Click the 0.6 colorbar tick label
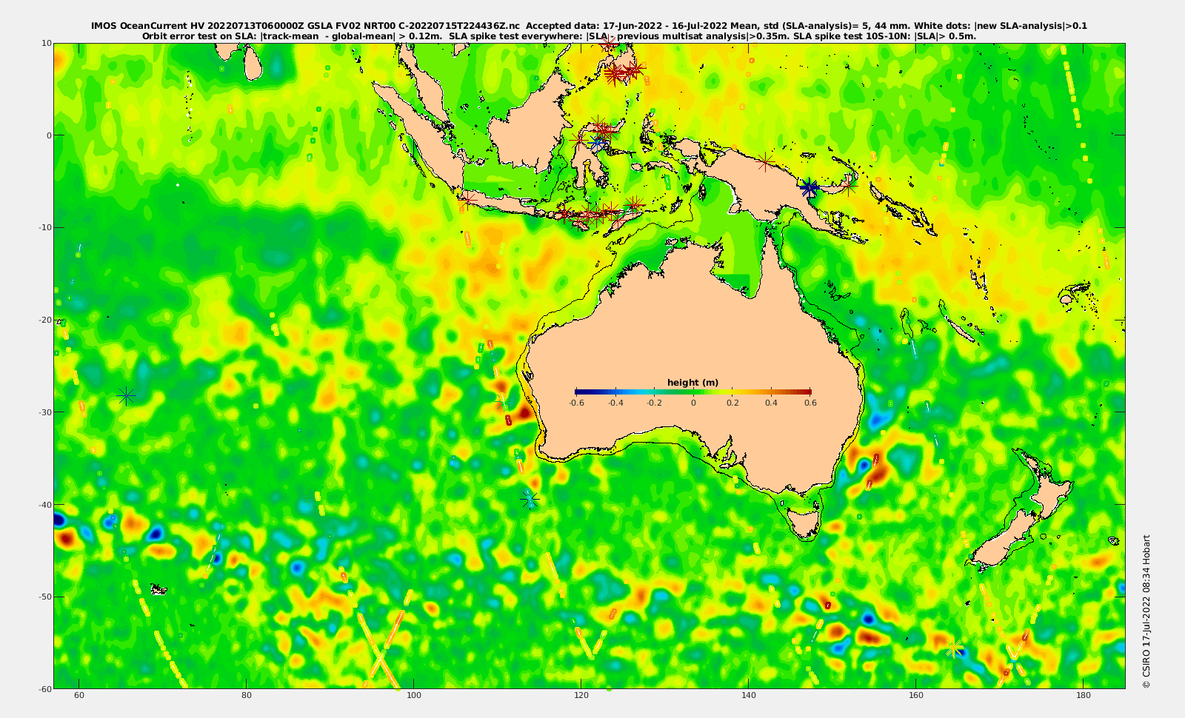 click(811, 403)
